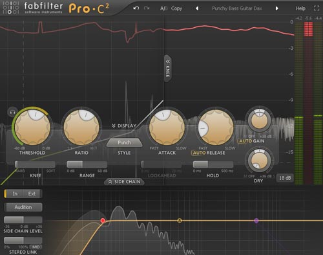323x255 pixels.
Task: Click the Pro-C 2 product title
Action: 89,8
